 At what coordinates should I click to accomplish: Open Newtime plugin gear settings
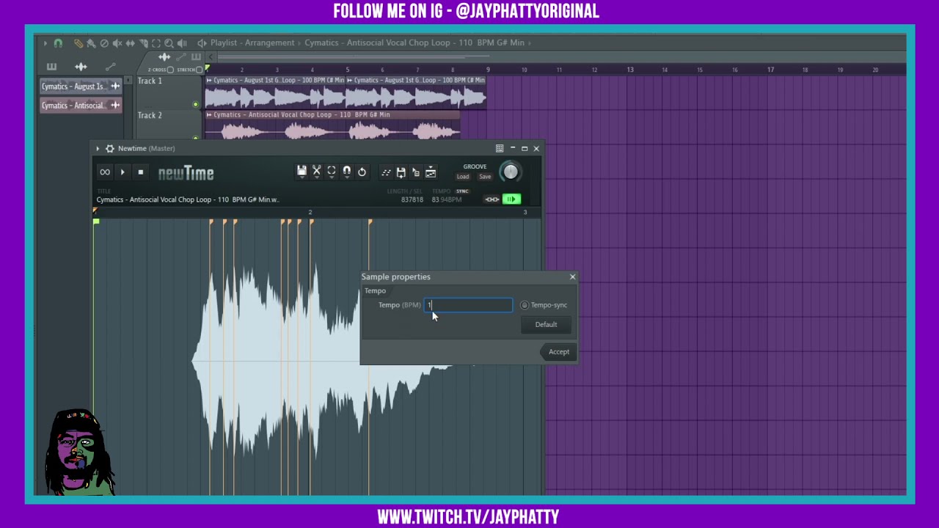109,148
